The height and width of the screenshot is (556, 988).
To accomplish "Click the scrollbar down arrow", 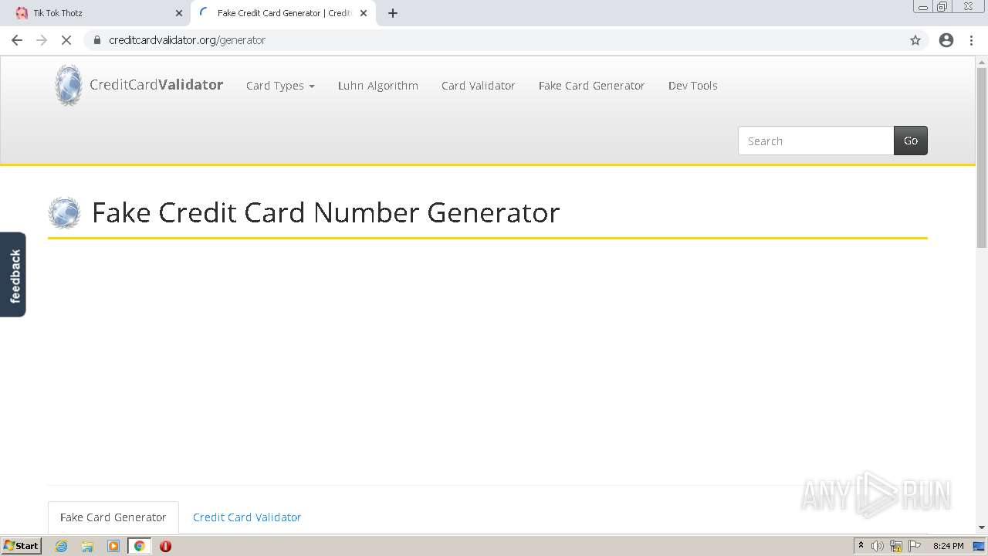I will (982, 527).
